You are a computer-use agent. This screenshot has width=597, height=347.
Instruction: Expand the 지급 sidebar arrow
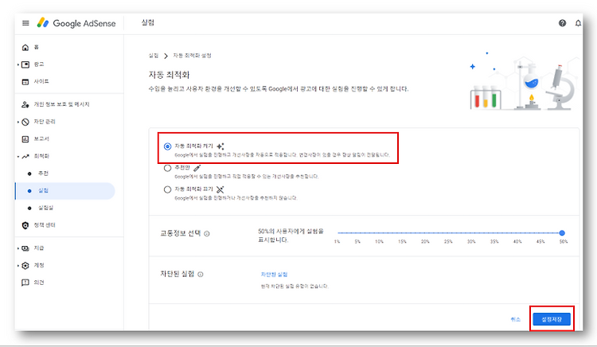(18, 248)
